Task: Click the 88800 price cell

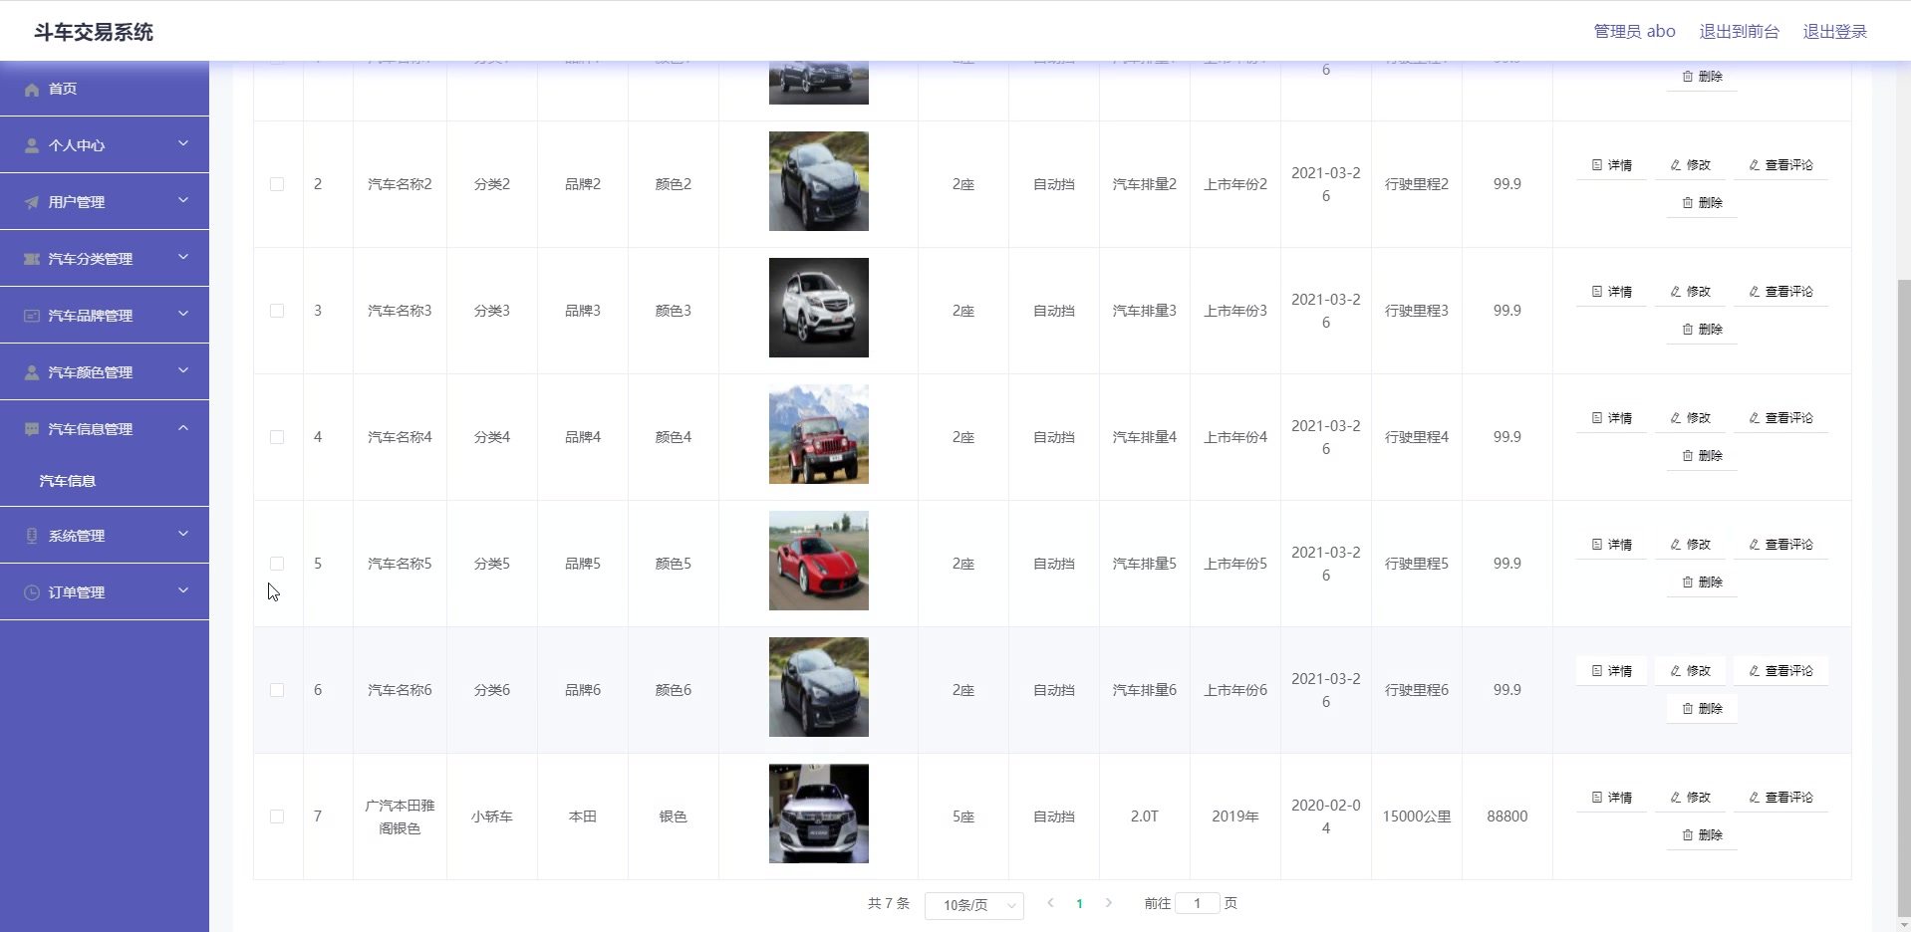Action: [1506, 816]
